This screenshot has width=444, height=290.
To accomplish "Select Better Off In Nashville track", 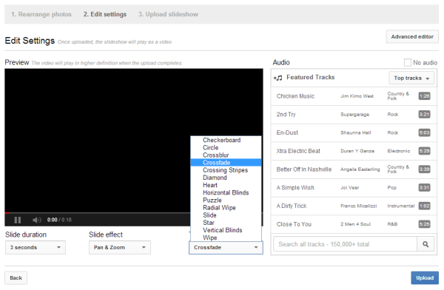I will (354, 169).
